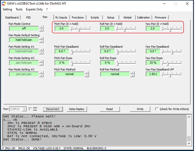The image size is (195, 151).
Task: Switch to the Calibration tab
Action: tap(143, 18)
